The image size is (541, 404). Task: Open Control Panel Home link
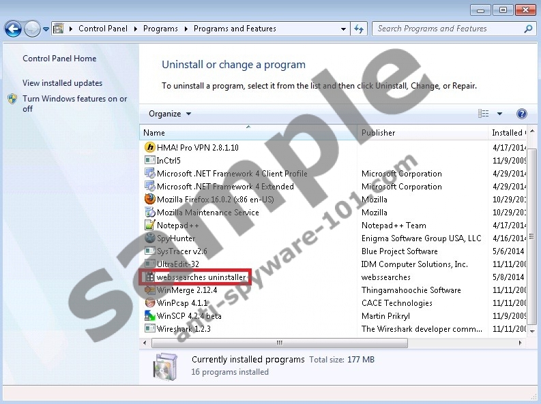pos(59,59)
